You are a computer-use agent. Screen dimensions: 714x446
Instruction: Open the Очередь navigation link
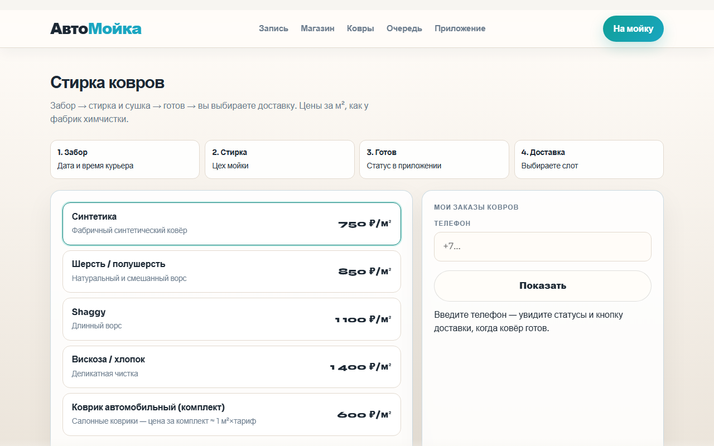(x=404, y=28)
